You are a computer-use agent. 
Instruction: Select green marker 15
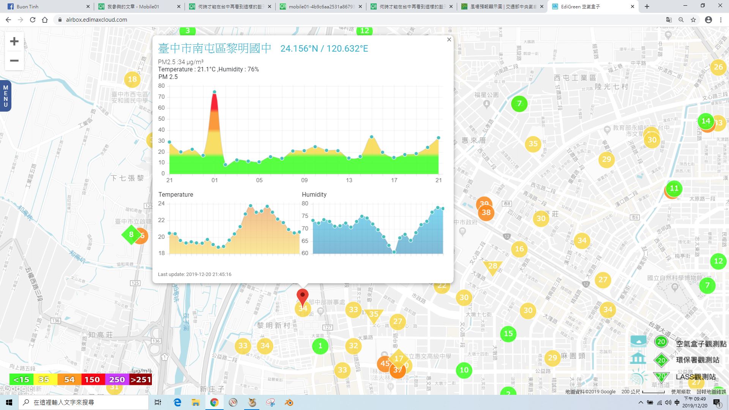point(508,334)
